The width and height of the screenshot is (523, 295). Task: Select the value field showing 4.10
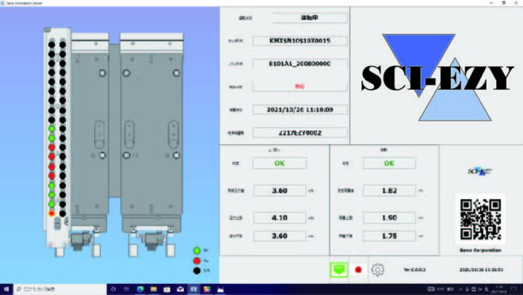pos(280,218)
